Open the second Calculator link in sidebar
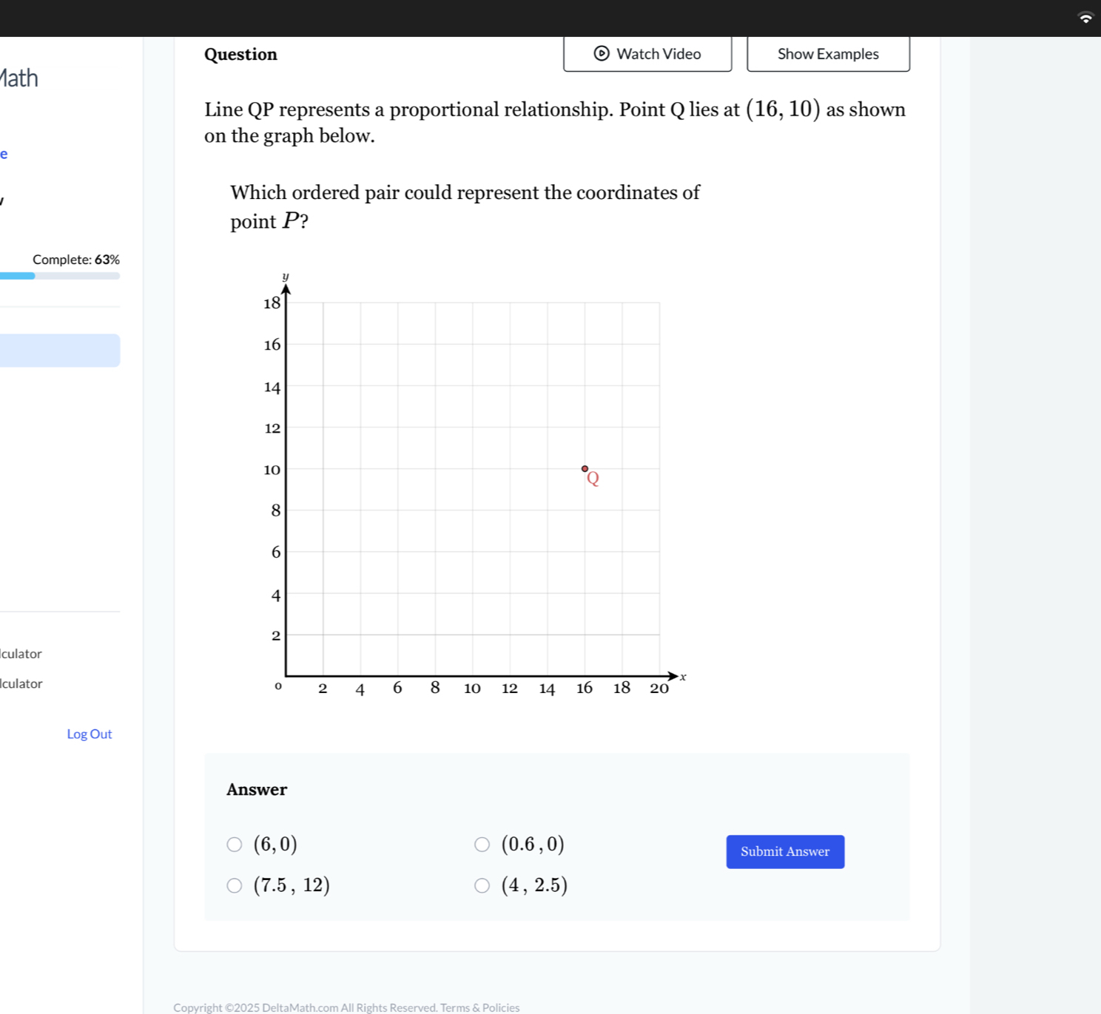The height and width of the screenshot is (1014, 1101). click(20, 683)
